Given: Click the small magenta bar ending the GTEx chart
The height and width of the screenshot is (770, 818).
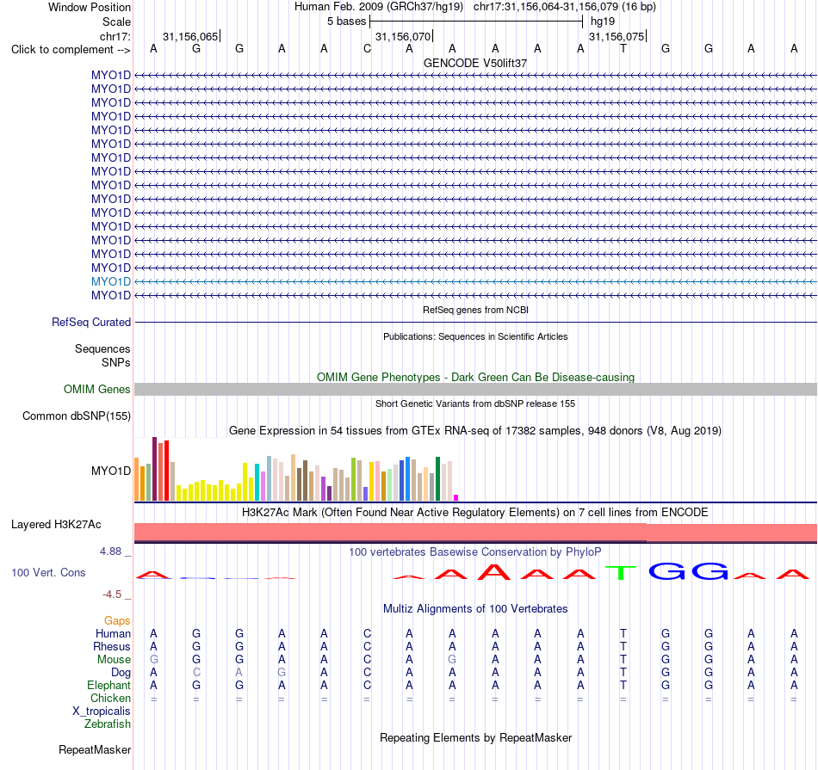Looking at the screenshot, I should (x=456, y=498).
